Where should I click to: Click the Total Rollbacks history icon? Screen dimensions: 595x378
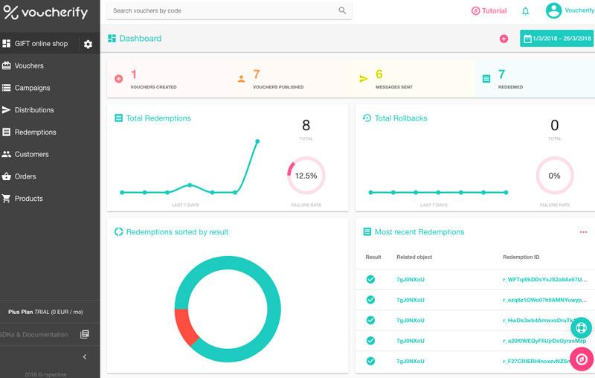(x=367, y=118)
